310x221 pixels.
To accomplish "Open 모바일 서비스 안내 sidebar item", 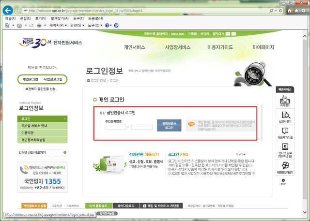I will tap(42, 126).
